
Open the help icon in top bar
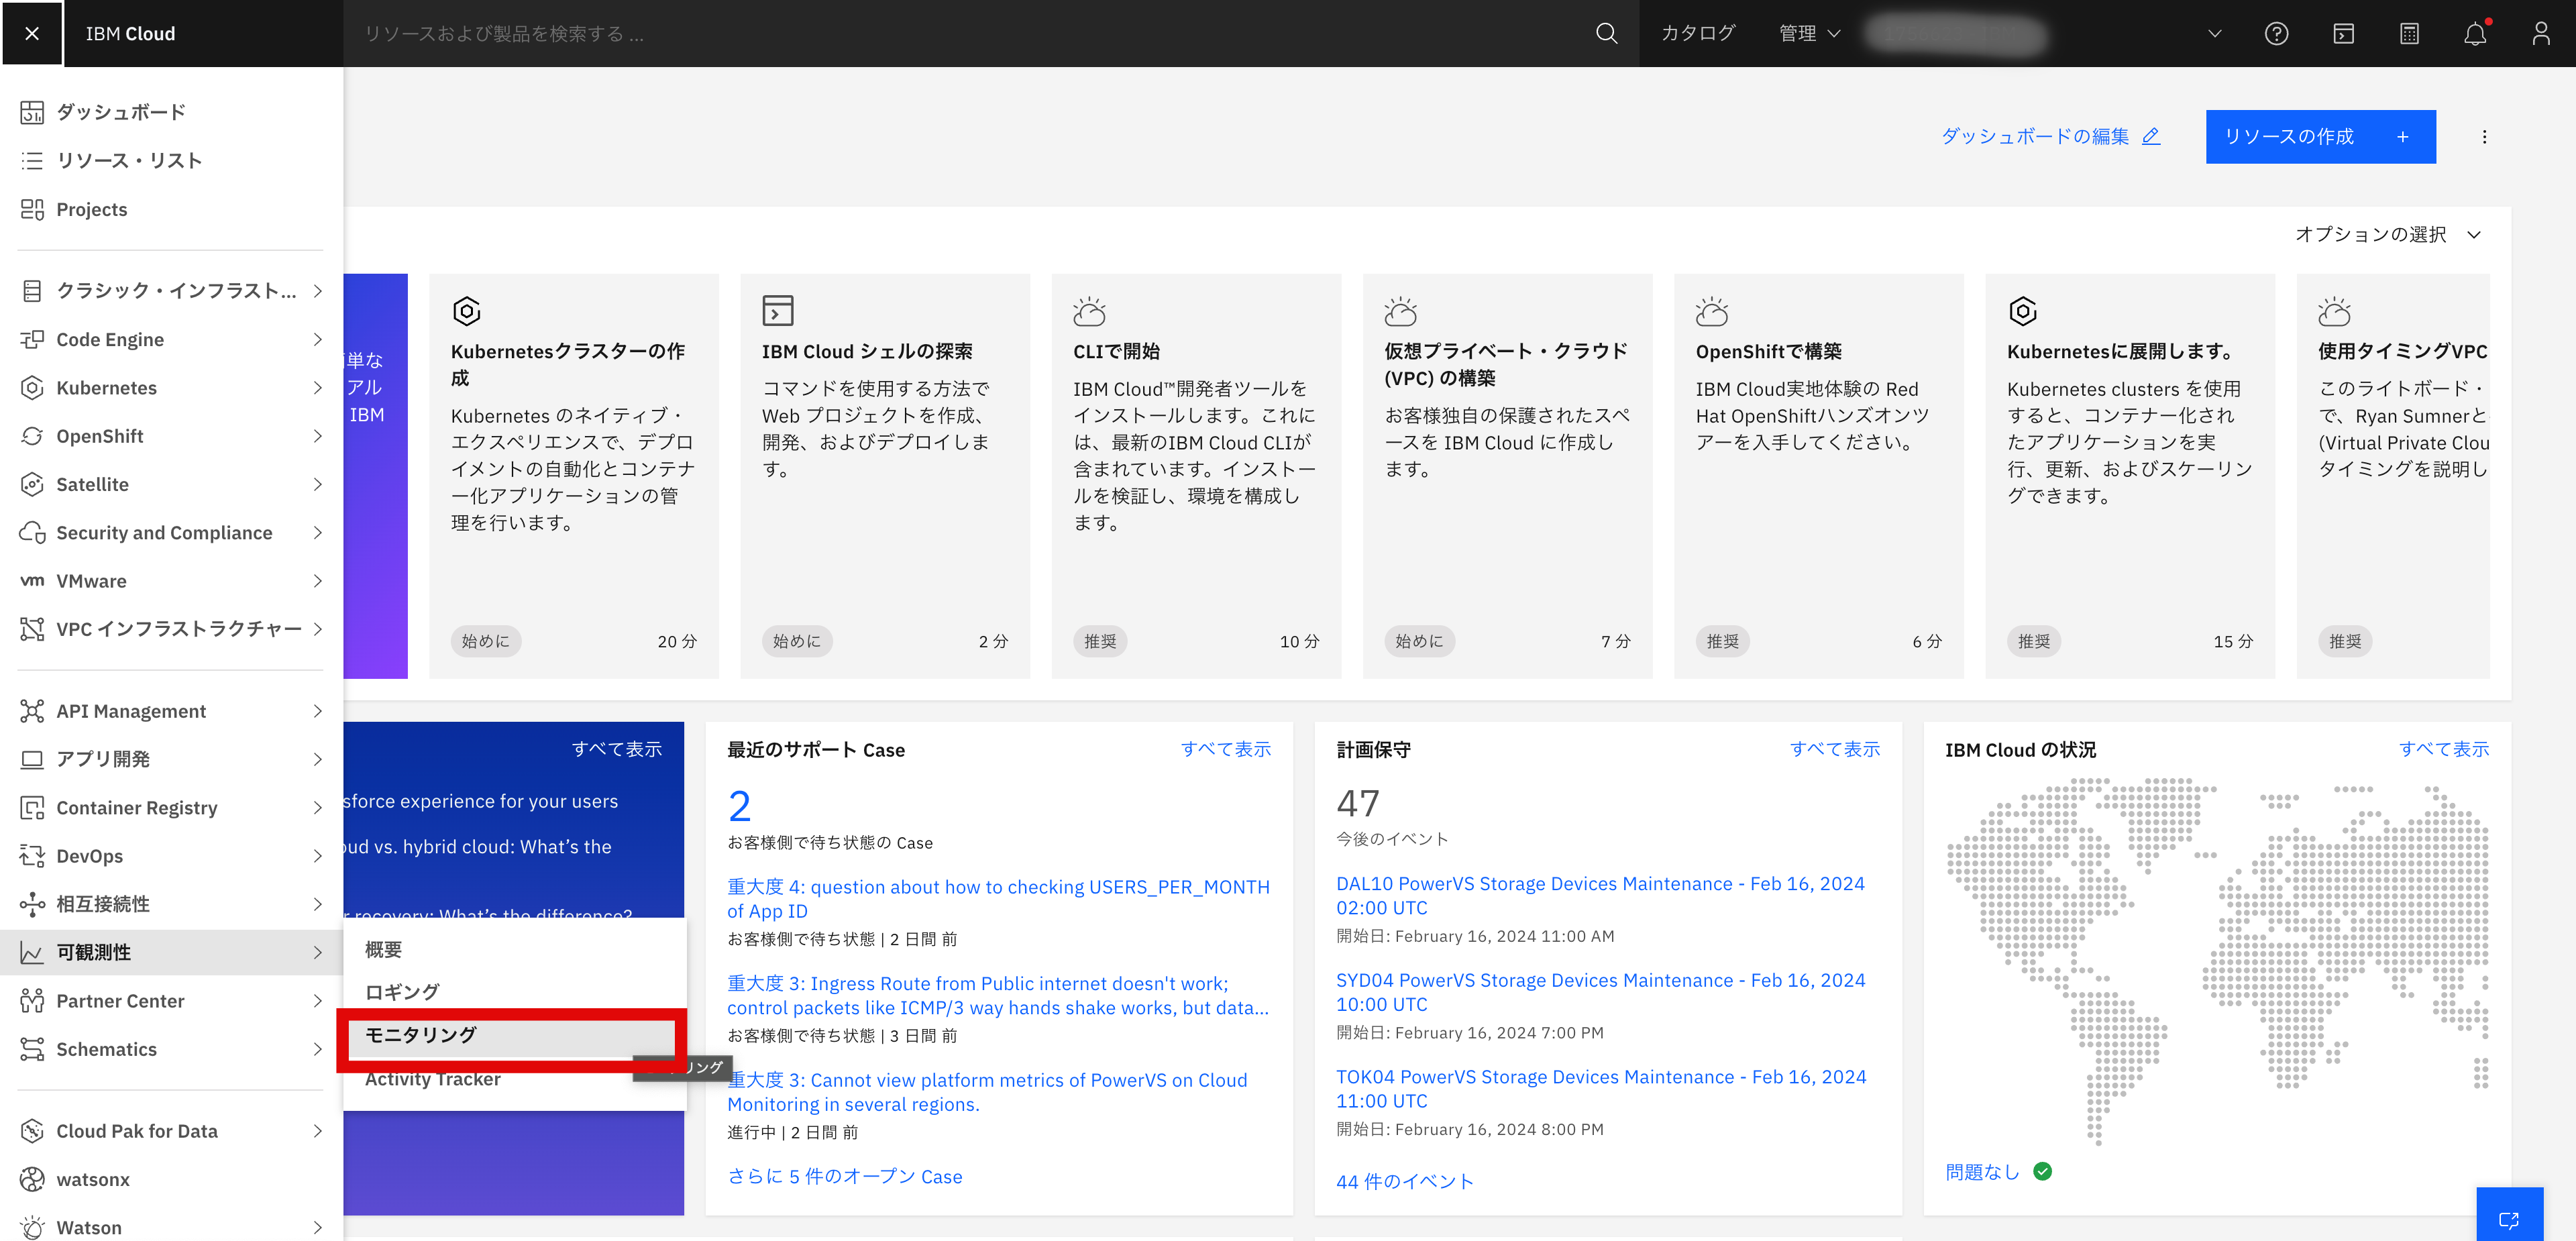click(x=2277, y=33)
